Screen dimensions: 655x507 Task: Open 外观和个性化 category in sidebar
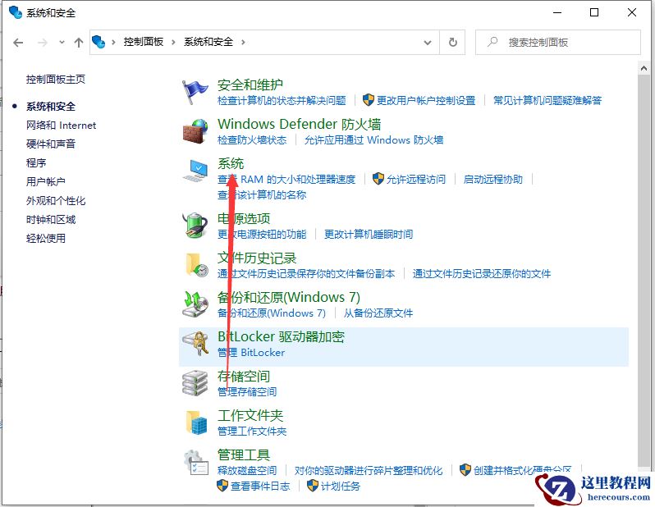(x=56, y=201)
